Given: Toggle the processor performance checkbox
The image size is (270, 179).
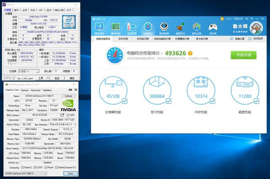Looking at the screenshot, I should [124, 101].
